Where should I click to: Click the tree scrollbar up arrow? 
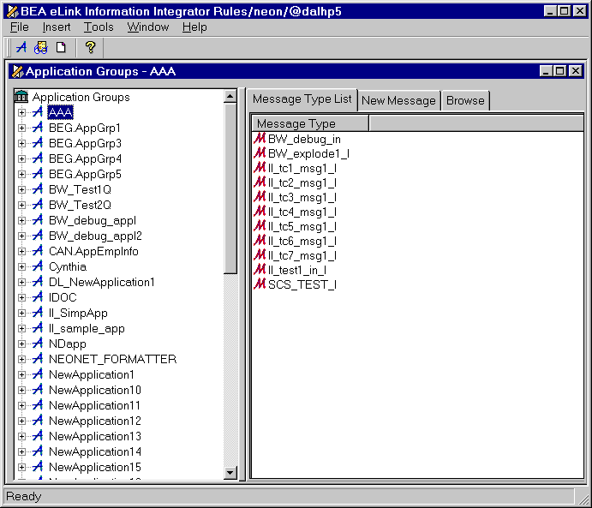coord(230,97)
